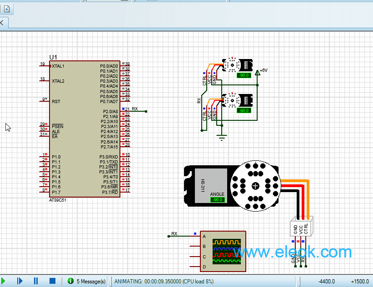Screen dimensions: 373x287
Task: Select the oscilloscope instrument
Action: tap(223, 251)
